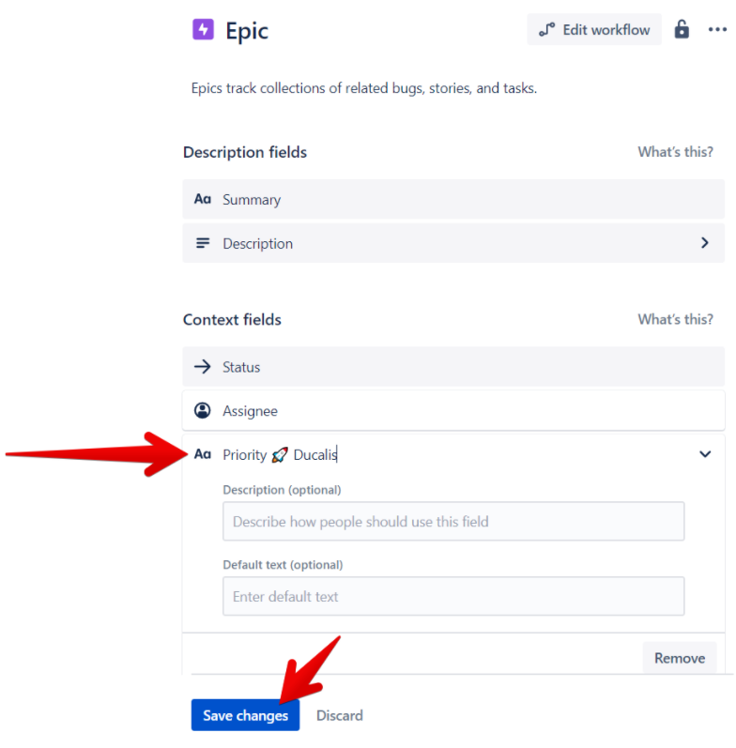The height and width of the screenshot is (748, 736).
Task: Click the Description paragraph lines icon
Action: point(203,243)
